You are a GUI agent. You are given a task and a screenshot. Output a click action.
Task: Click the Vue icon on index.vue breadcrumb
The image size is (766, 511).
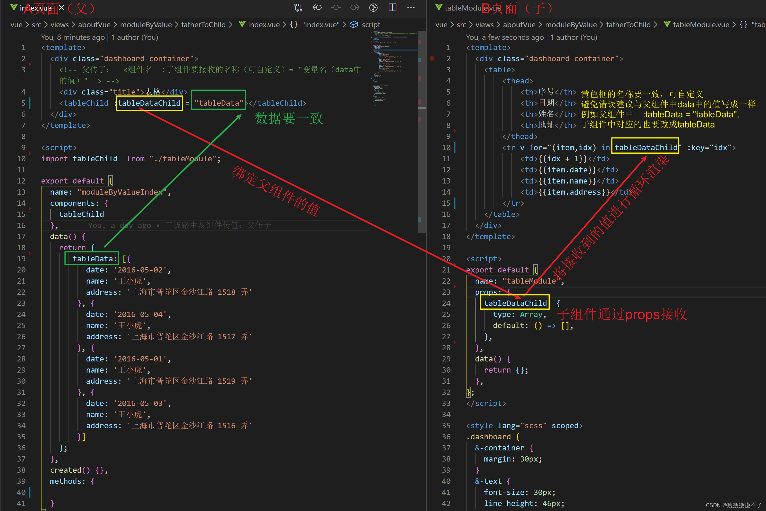pos(242,25)
